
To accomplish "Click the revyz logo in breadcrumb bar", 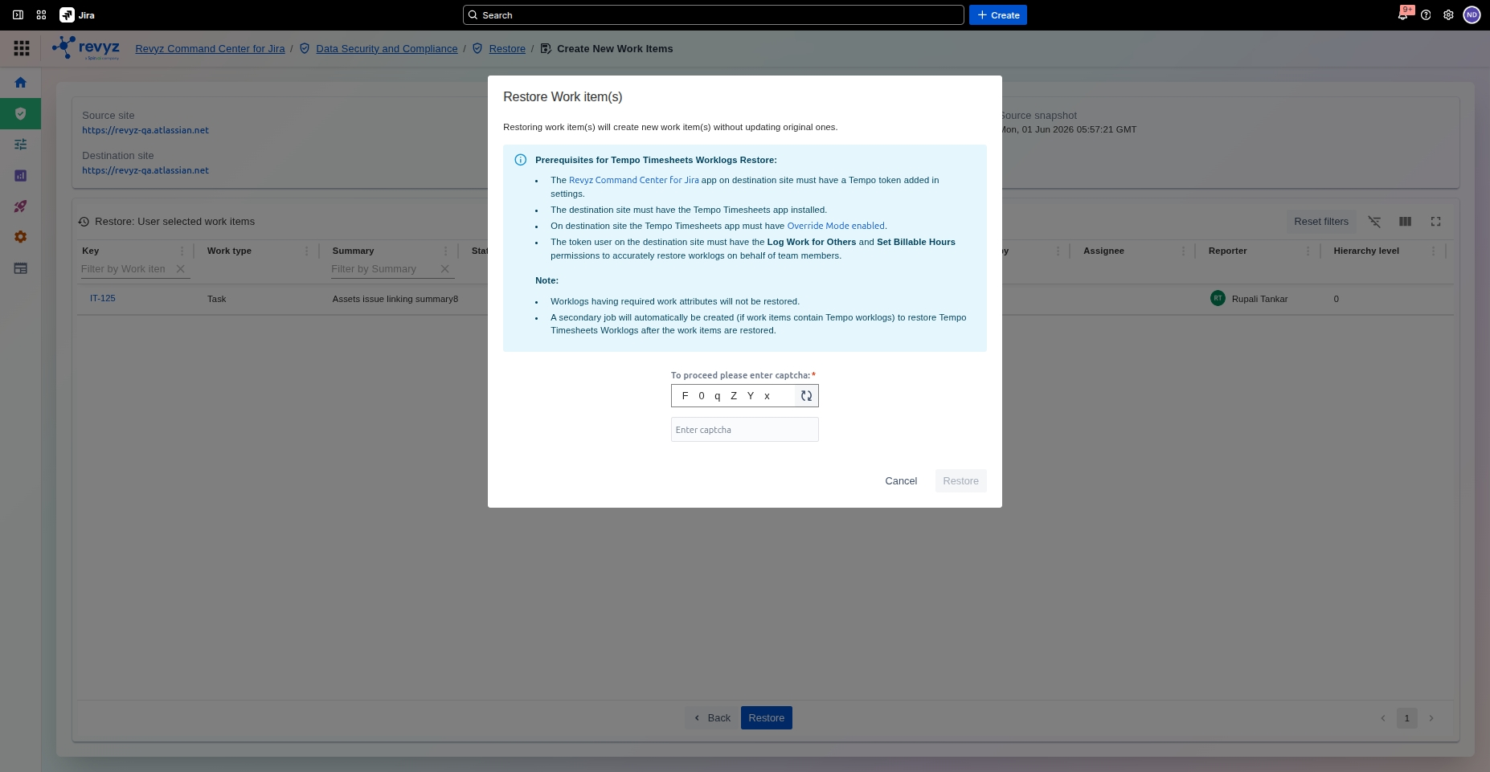I will click(x=86, y=48).
